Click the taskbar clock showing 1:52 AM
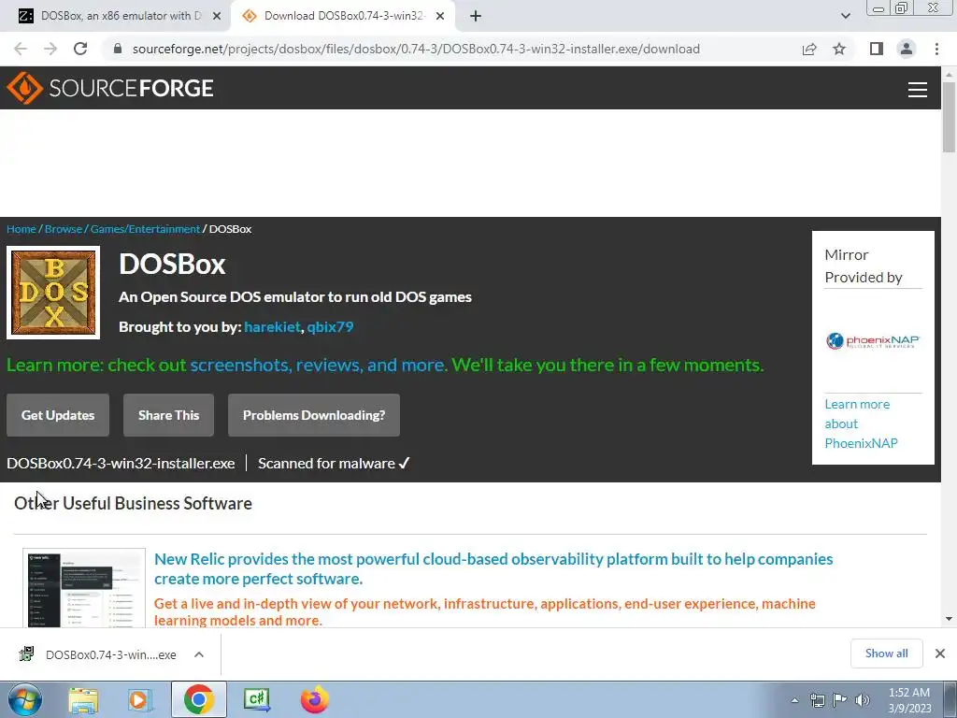The width and height of the screenshot is (957, 718). [x=909, y=700]
